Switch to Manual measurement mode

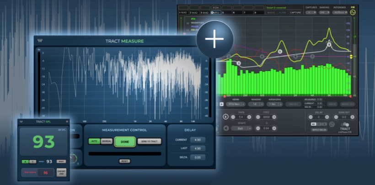[x=107, y=141]
